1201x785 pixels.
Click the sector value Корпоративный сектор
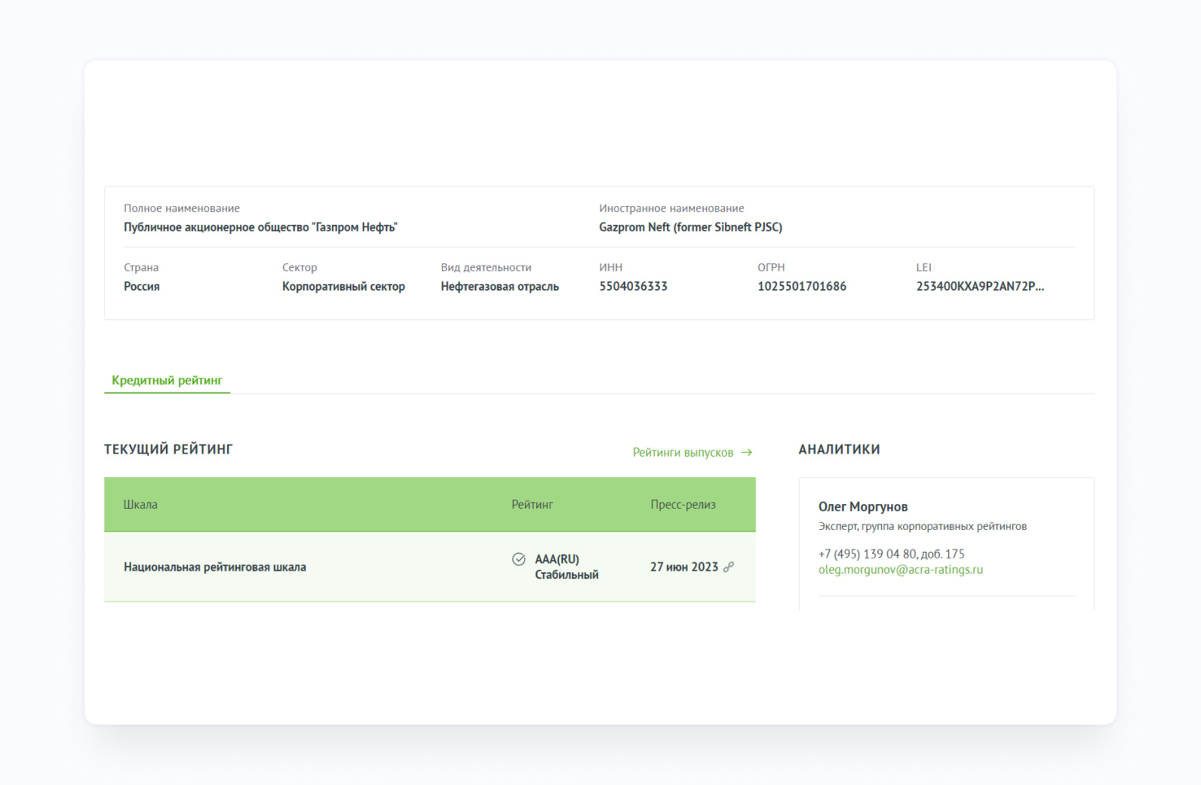coord(343,286)
